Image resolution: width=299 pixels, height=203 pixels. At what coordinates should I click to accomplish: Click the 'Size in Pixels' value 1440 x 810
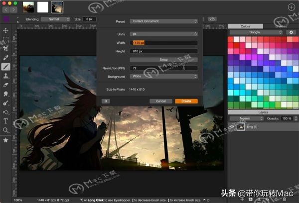pyautogui.click(x=137, y=90)
